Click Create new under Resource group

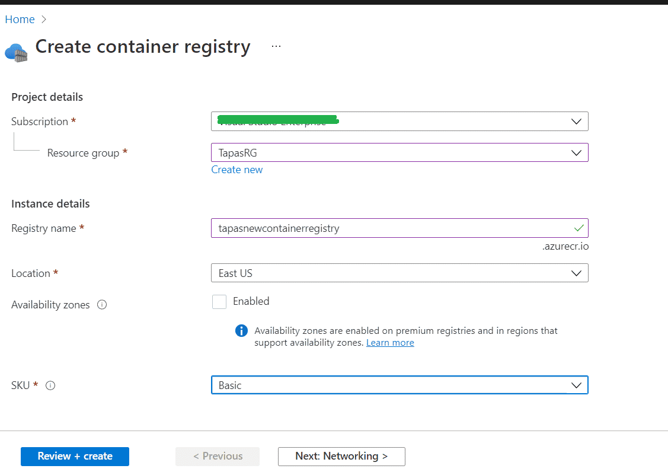236,170
